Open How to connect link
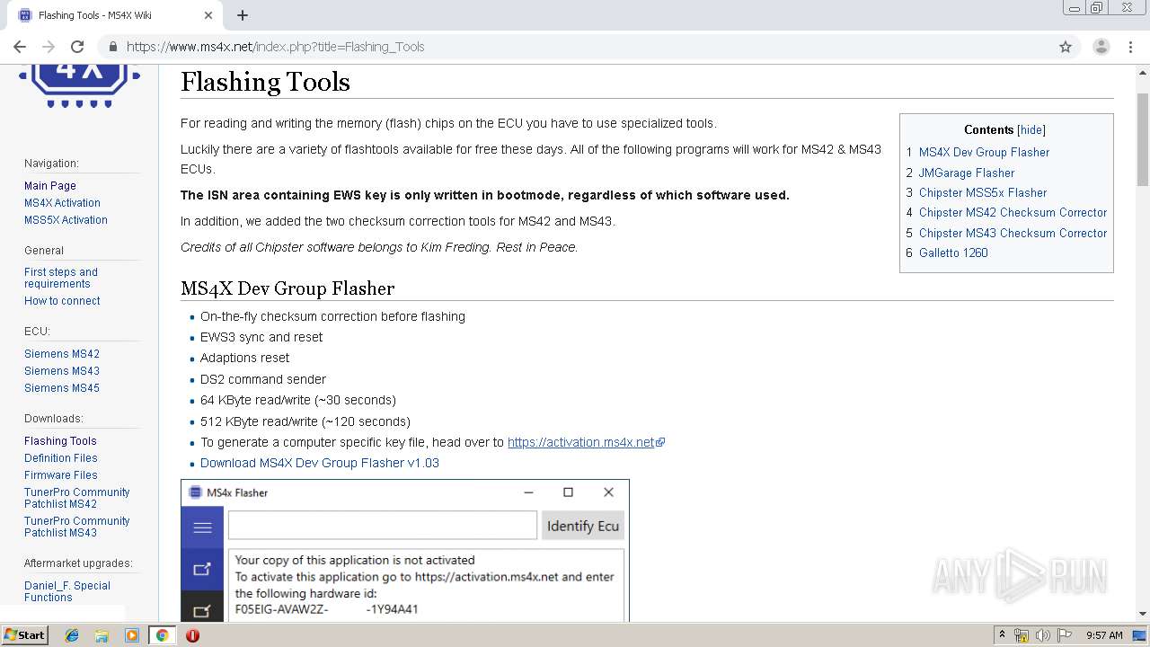The height and width of the screenshot is (647, 1150). click(62, 301)
